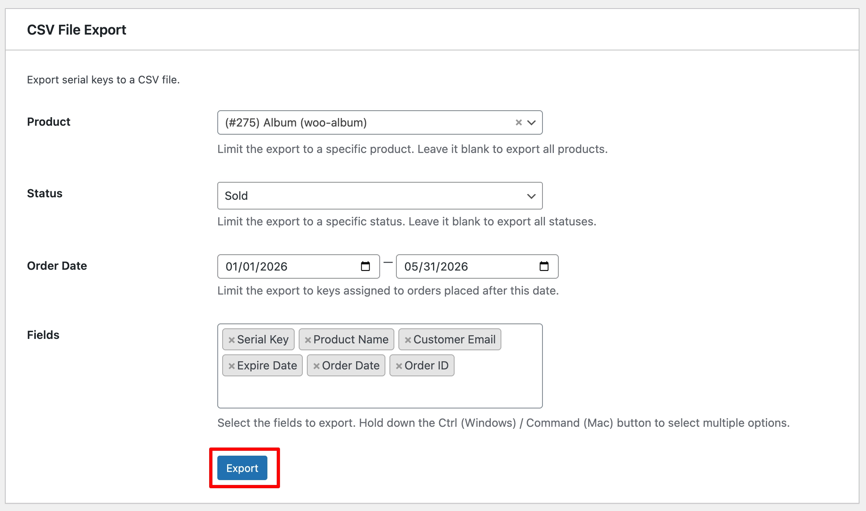Image resolution: width=866 pixels, height=511 pixels.
Task: Click the Customer Email tag label
Action: click(455, 339)
